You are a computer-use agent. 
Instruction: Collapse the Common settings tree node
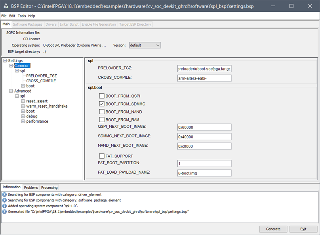coord(11,66)
